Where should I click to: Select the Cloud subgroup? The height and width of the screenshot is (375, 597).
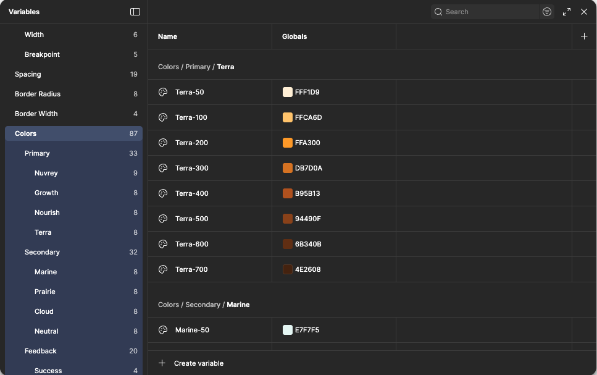click(74, 312)
